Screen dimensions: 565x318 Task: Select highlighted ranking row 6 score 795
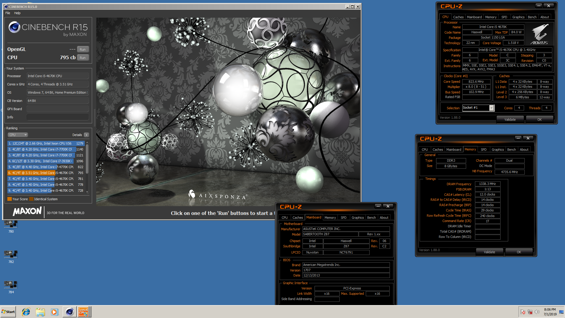click(46, 173)
